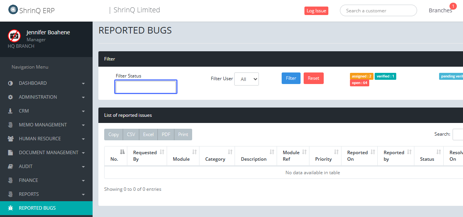
Task: Click the Audit book icon
Action: point(10,167)
